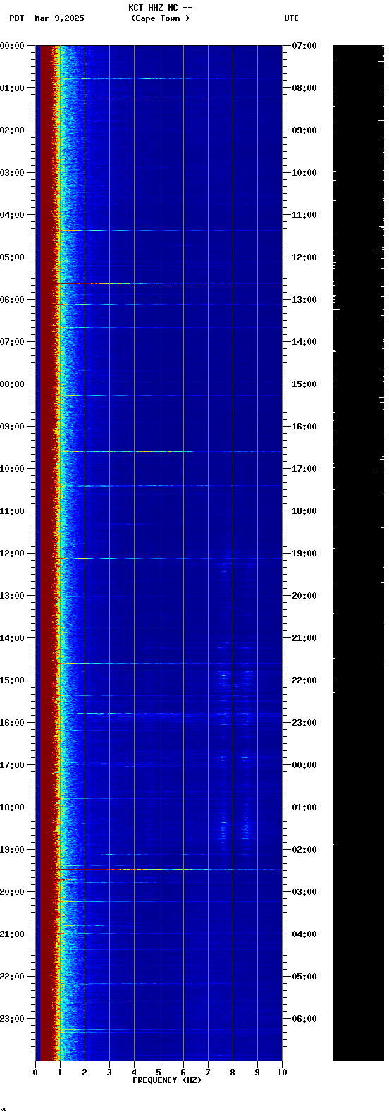Image resolution: width=389 pixels, height=1117 pixels.
Task: Select the 20:00 PDT time label
Action: pyautogui.click(x=12, y=892)
